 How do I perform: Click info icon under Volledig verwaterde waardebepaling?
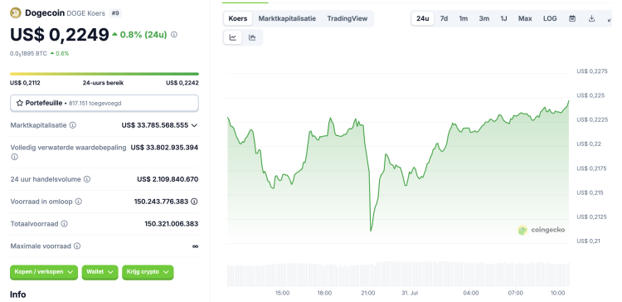click(14, 157)
